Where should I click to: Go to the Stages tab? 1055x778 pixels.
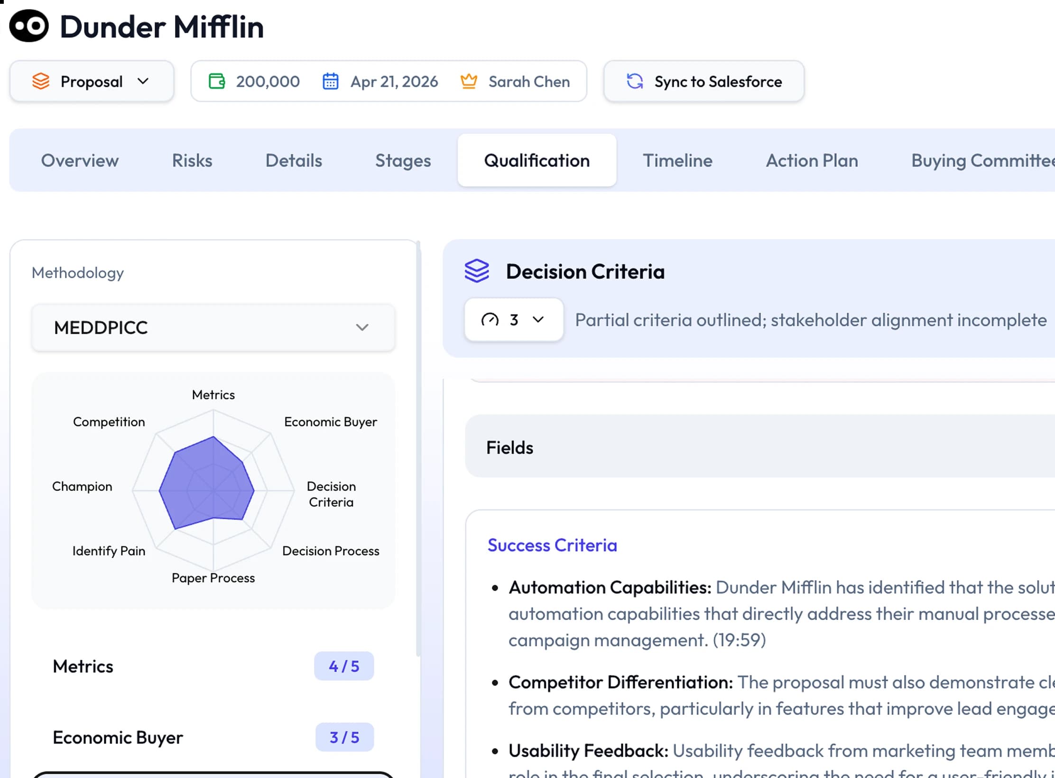[x=403, y=160]
